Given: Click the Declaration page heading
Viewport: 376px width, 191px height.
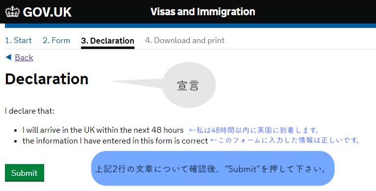Looking at the screenshot, I should (47, 79).
